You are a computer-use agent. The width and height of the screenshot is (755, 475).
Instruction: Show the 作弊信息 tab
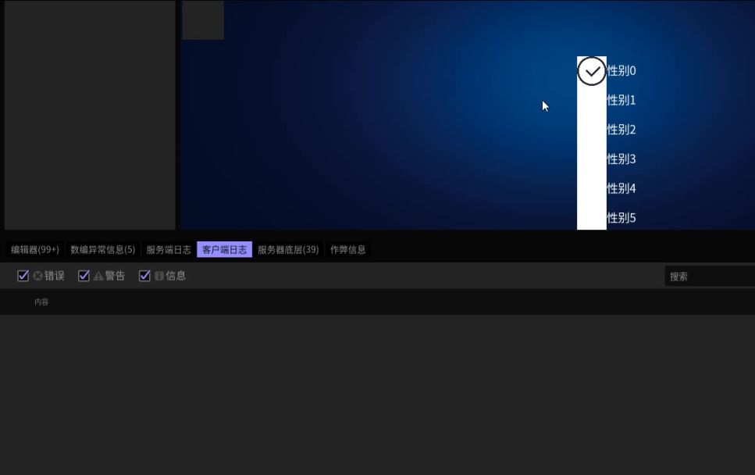click(347, 250)
